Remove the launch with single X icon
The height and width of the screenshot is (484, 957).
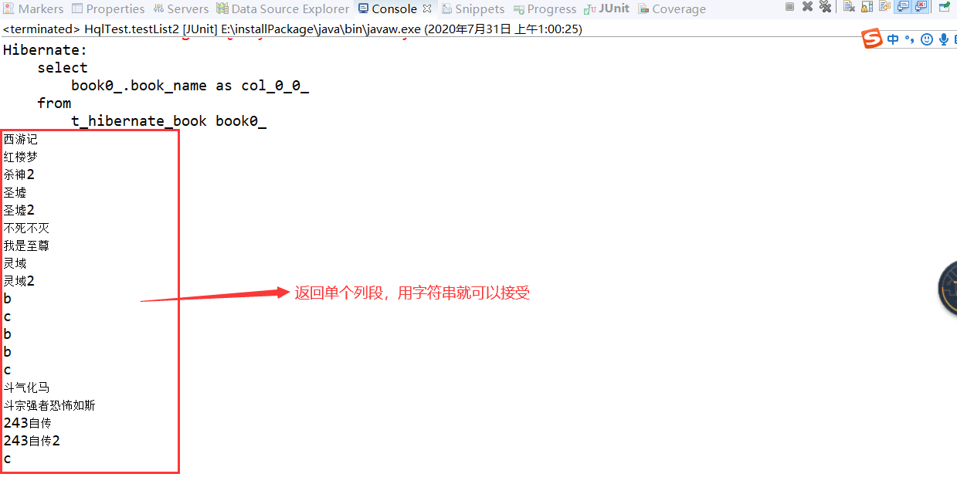point(807,6)
